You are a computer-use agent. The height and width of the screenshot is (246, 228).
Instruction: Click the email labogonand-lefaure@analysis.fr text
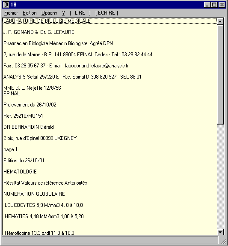pos(97,66)
